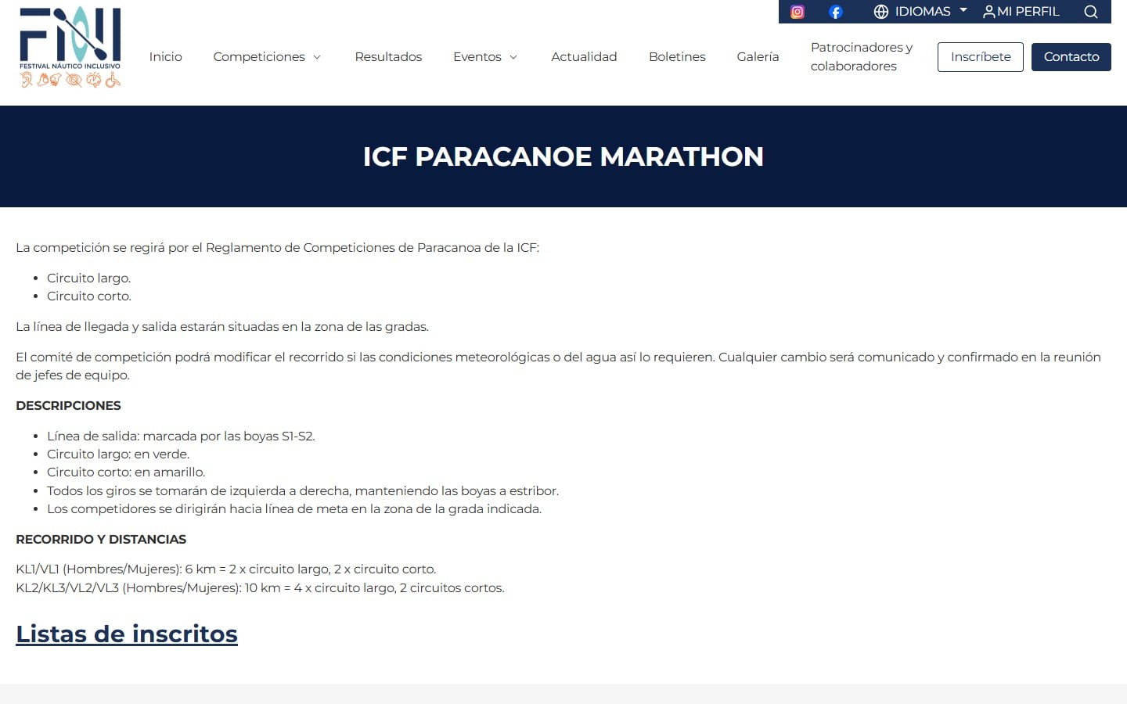Click the 'Todos los giros' bullet text
Viewport: 1127px width, 704px height.
pyautogui.click(x=303, y=490)
